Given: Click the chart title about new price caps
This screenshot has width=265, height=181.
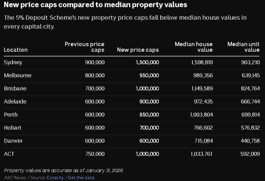Looking at the screenshot, I should tap(95, 5).
